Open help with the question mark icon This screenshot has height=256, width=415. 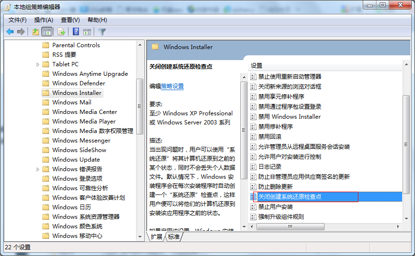tap(76, 32)
